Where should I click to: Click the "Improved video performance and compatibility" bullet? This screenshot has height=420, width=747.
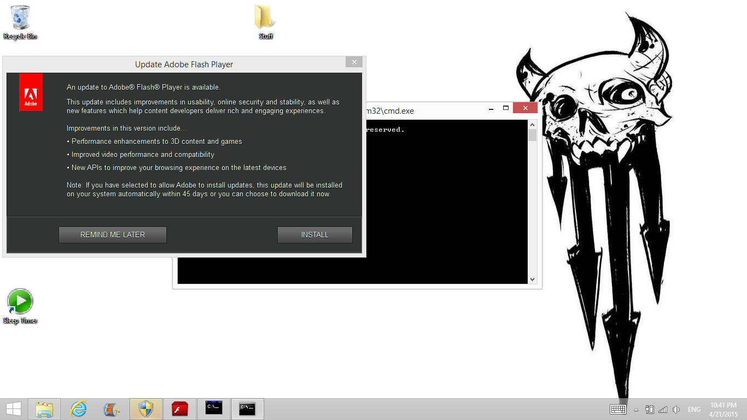[141, 155]
